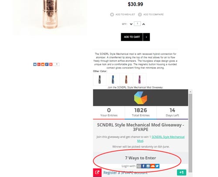Screen dimensions: 218x177
Task: Log in with Instagram icon
Action: (148, 166)
